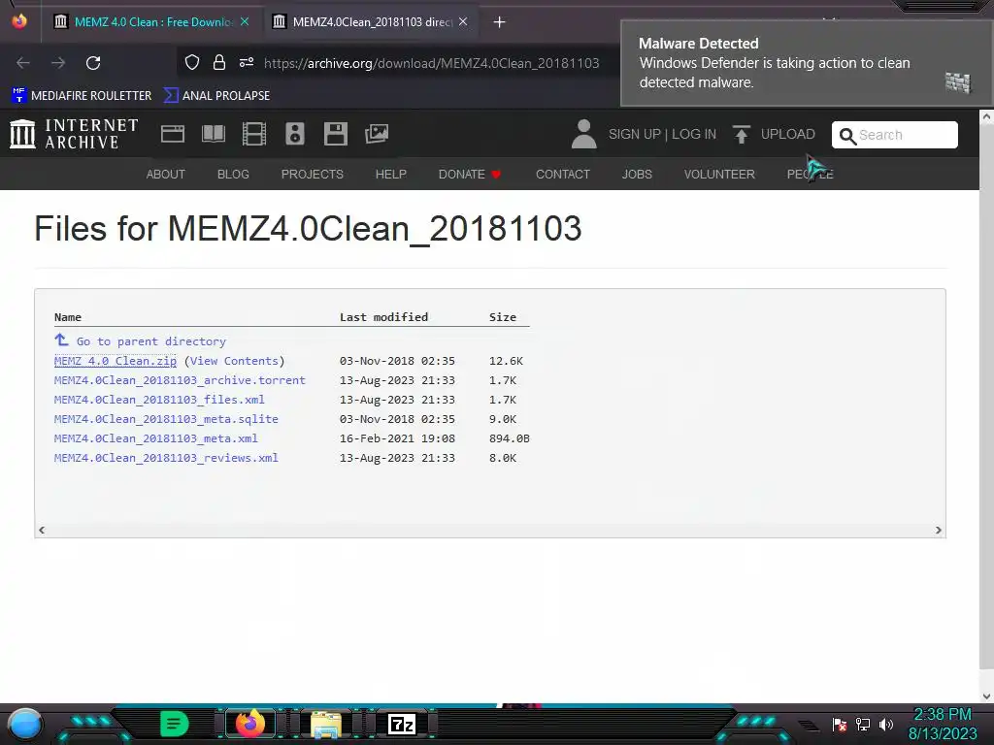Viewport: 994px width, 745px height.
Task: Open the CONTACT menu item
Action: [x=562, y=175]
